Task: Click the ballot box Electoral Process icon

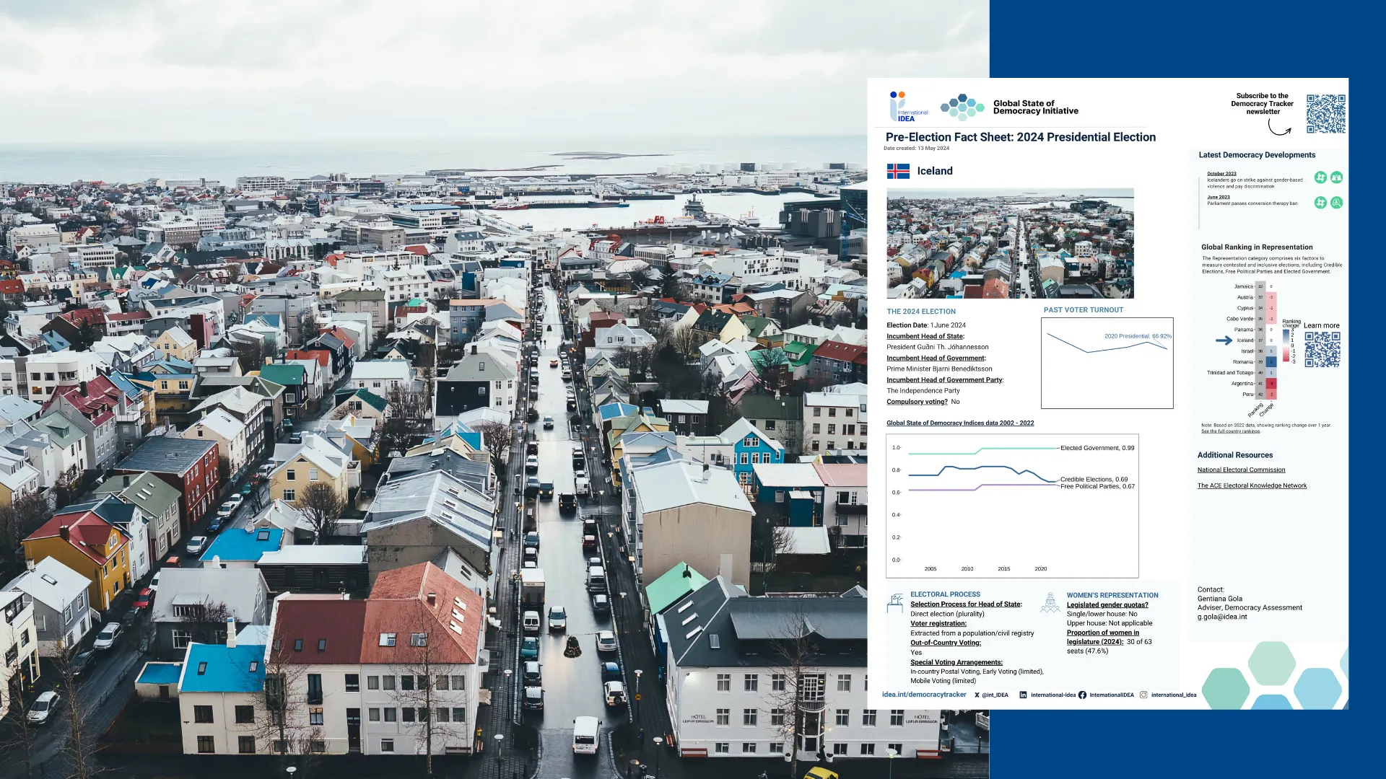Action: [895, 603]
